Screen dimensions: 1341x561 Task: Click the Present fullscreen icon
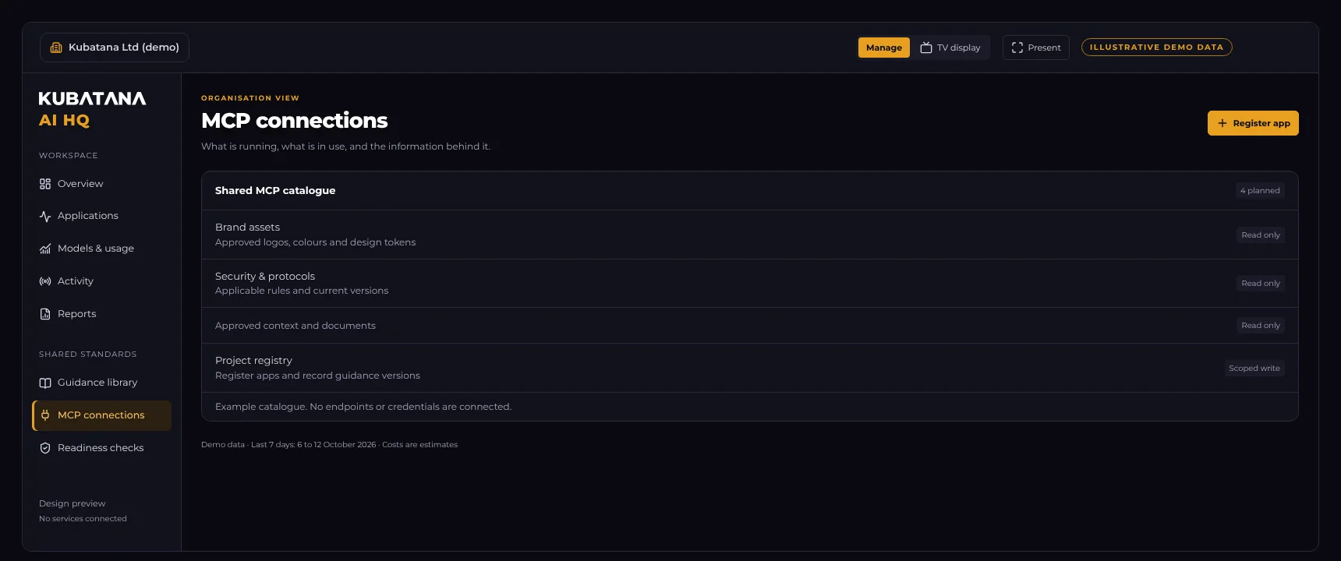click(1017, 48)
